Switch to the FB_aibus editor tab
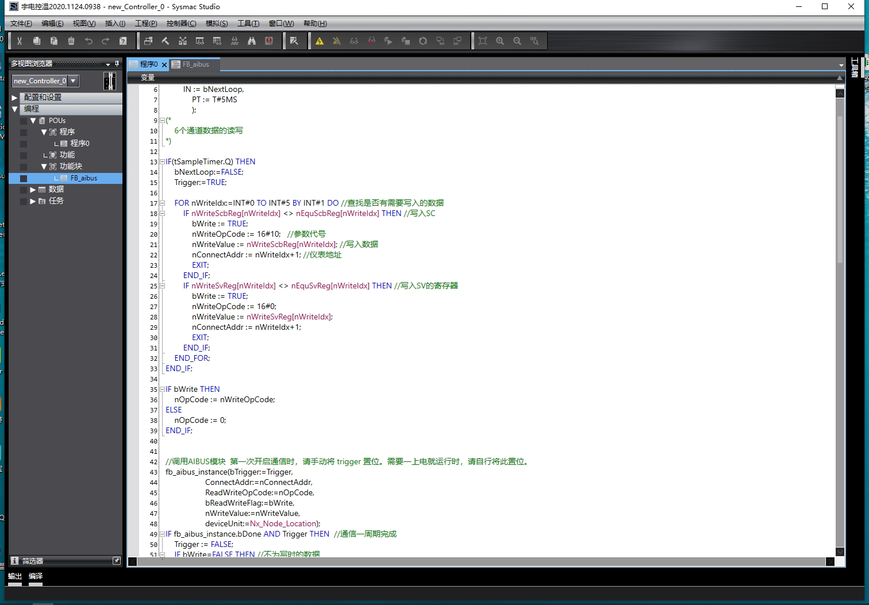Screen dimensions: 869x605 pyautogui.click(x=195, y=64)
